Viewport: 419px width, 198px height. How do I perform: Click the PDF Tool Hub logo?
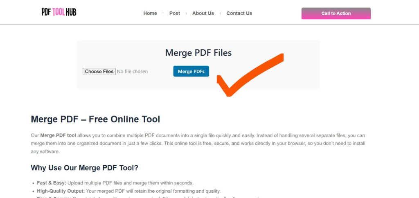click(x=59, y=12)
